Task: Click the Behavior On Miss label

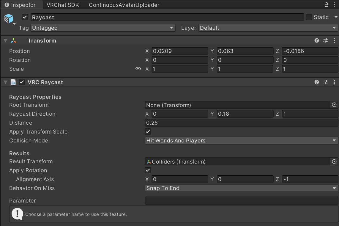Action: (32, 188)
